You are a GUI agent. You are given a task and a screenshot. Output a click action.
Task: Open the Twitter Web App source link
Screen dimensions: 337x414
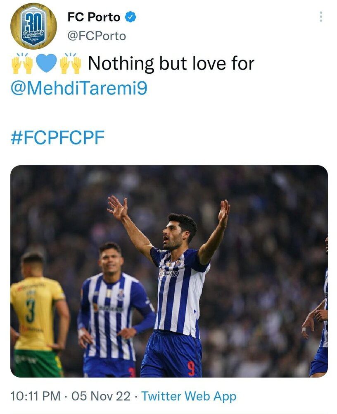[189, 396]
